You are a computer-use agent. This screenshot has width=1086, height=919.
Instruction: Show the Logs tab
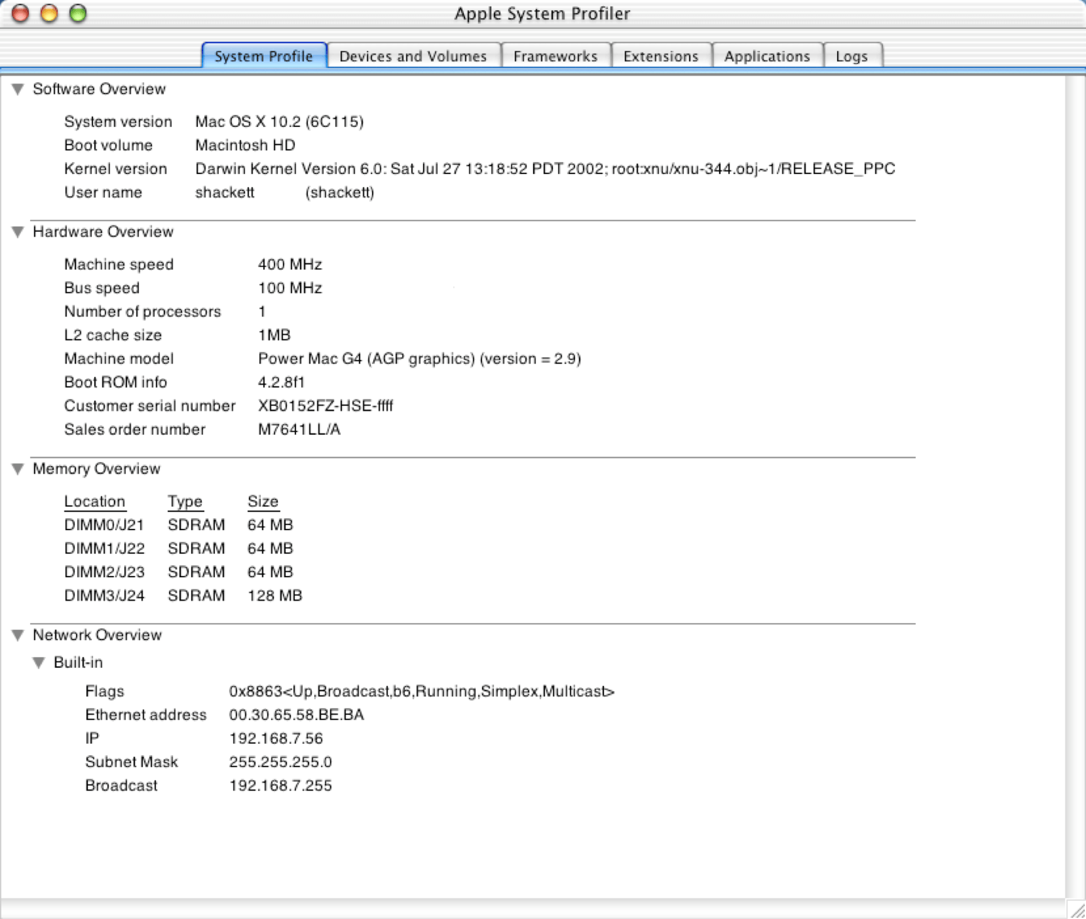852,56
